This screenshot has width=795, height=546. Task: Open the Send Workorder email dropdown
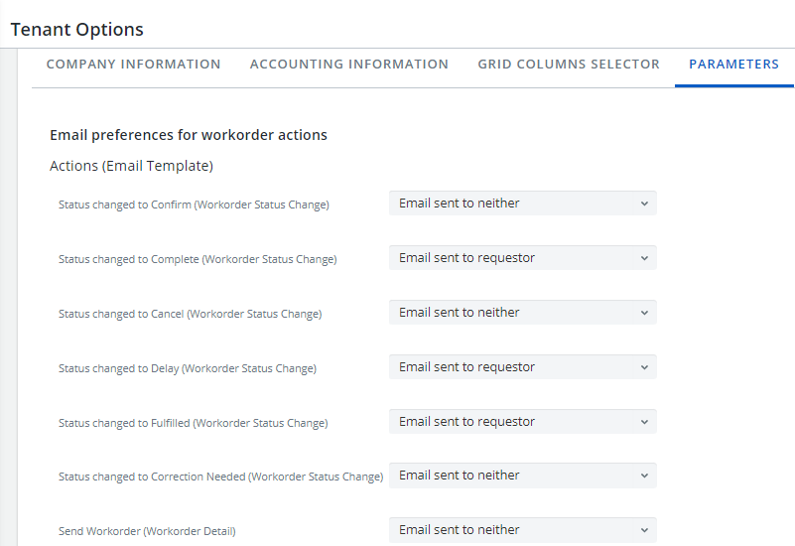[x=522, y=530]
